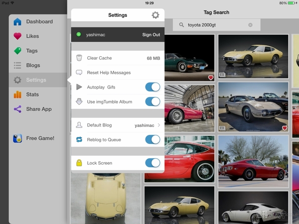Open the white convertible car thumbnail
299x224 pixels.
pyautogui.click(x=253, y=107)
